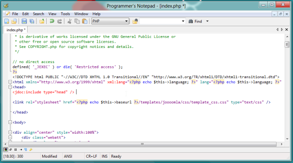This screenshot has width=293, height=163.
Task: Collapse the div class webatt fold marker
Action: coord(10,137)
